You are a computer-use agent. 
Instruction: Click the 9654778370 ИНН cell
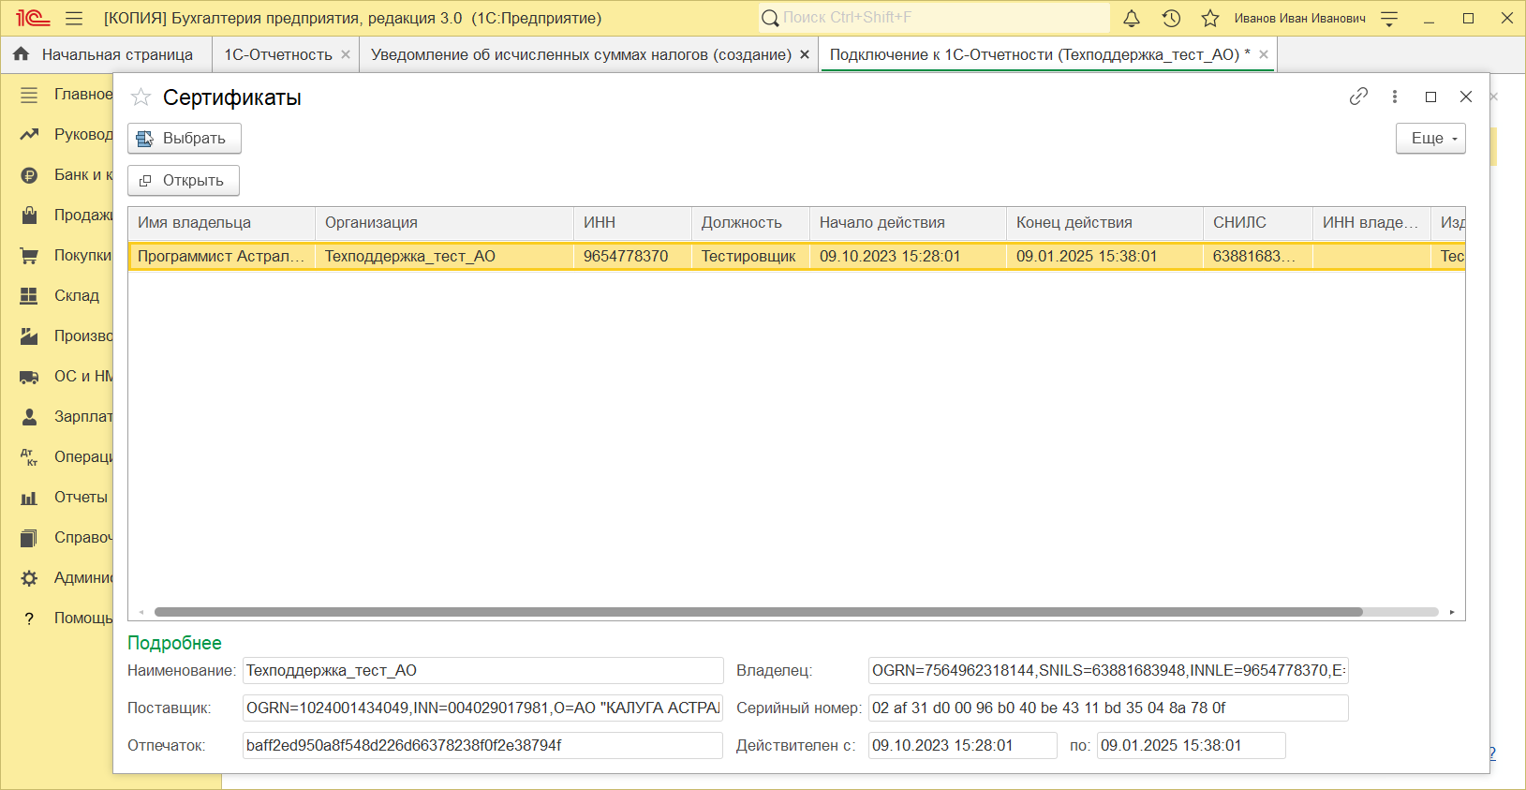coord(632,256)
